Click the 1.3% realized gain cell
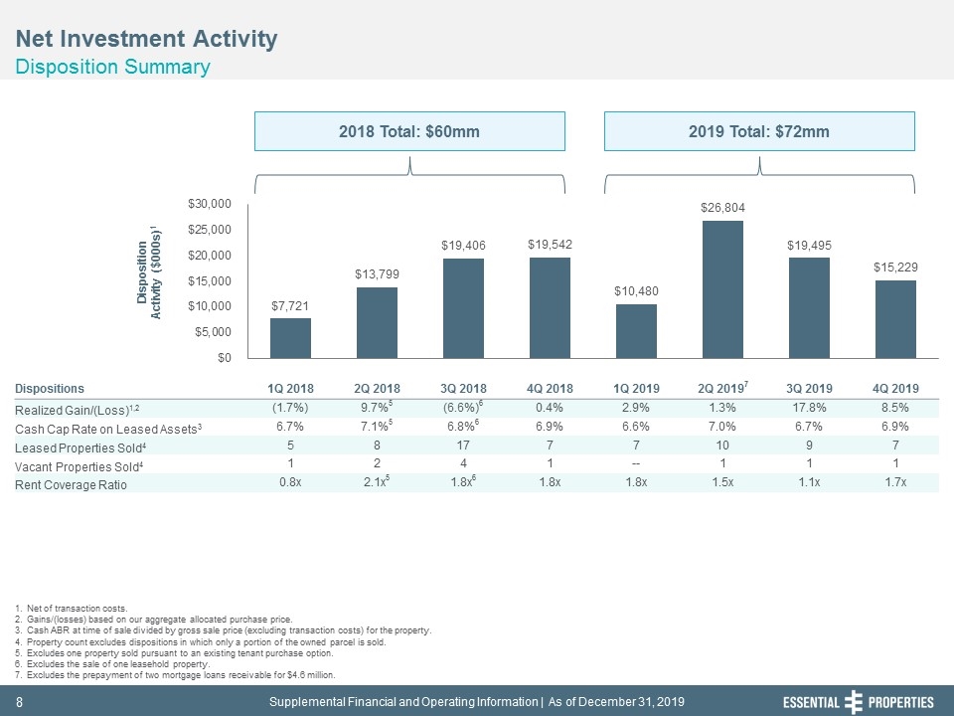Screen dimensions: 954x716 [x=722, y=408]
